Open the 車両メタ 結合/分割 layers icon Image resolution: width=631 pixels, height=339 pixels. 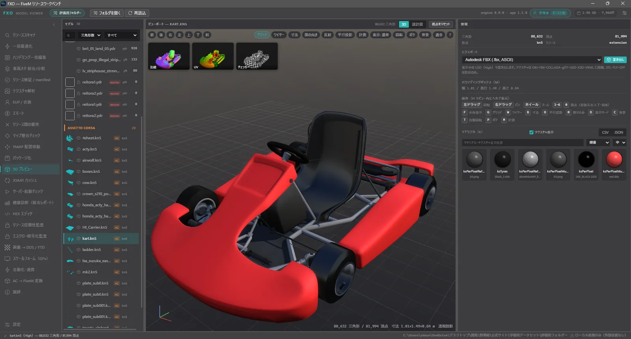[x=7, y=69]
